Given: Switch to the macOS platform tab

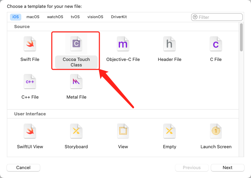Looking at the screenshot, I should (x=33, y=17).
